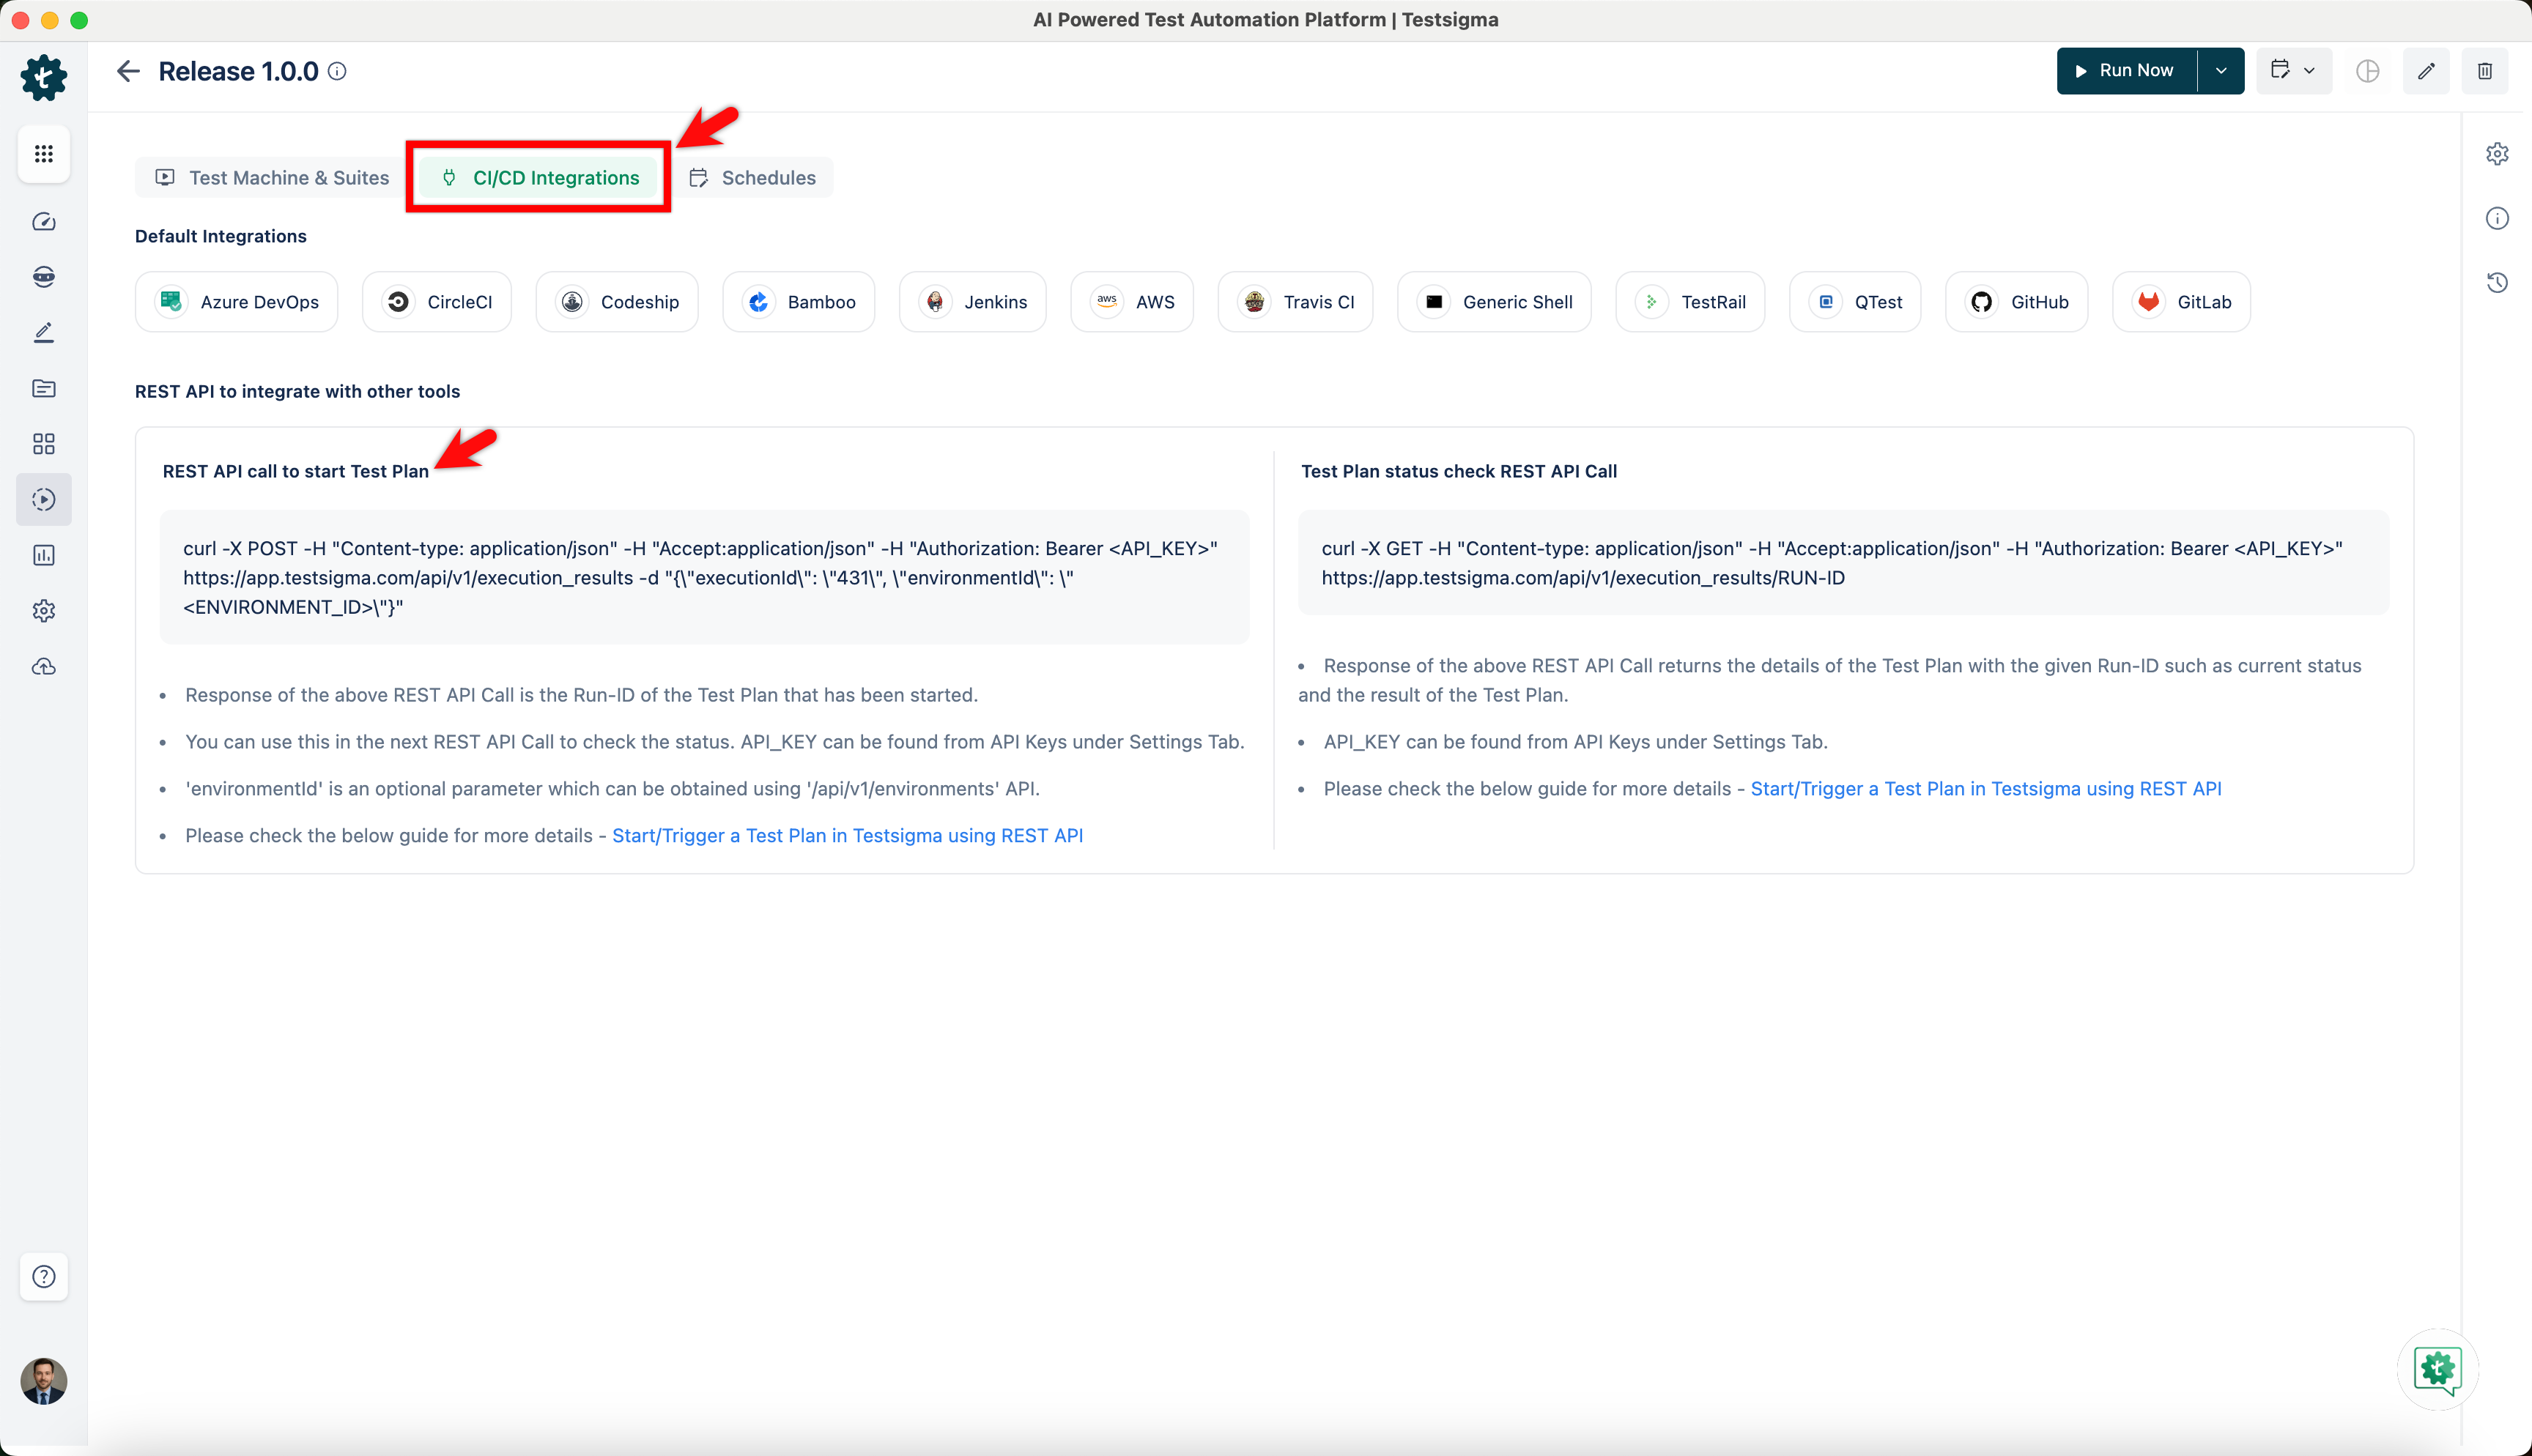
Task: Open the run history clock icon
Action: 2496,283
